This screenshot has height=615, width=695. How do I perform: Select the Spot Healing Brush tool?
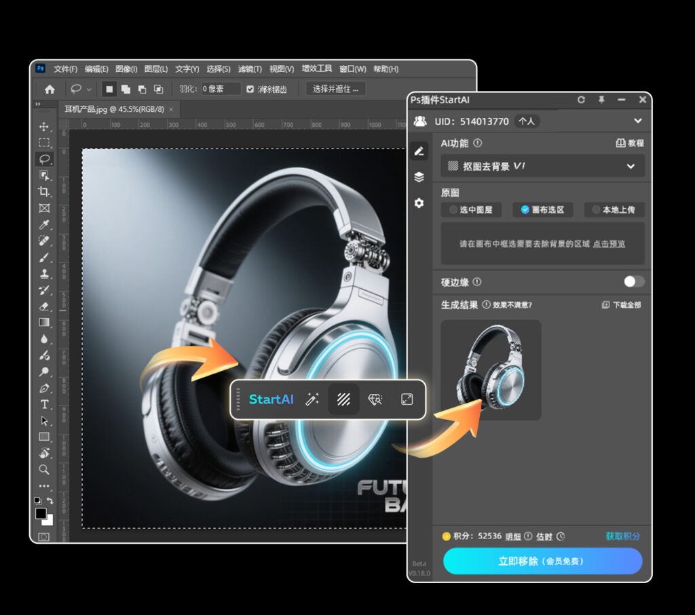44,241
